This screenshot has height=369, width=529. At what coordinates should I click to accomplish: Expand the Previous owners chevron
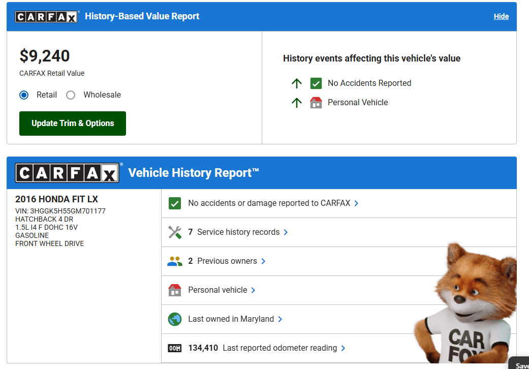click(263, 261)
